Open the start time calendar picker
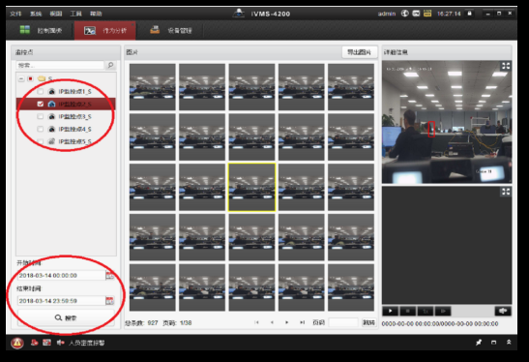 [x=110, y=276]
